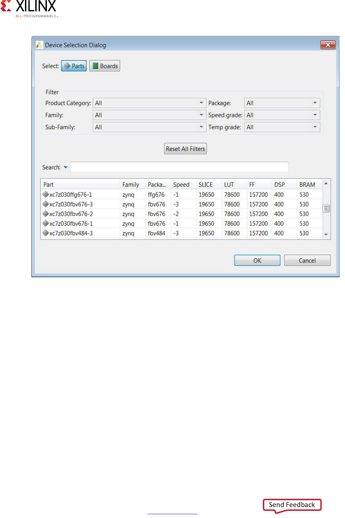The image size is (345, 518).
Task: Select part xc7z030ffg676-1 row
Action: click(181, 195)
